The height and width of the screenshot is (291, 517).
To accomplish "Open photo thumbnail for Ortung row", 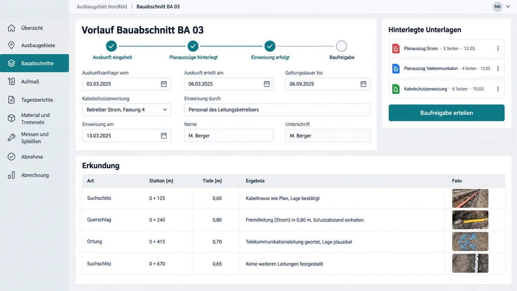I will coord(470,242).
